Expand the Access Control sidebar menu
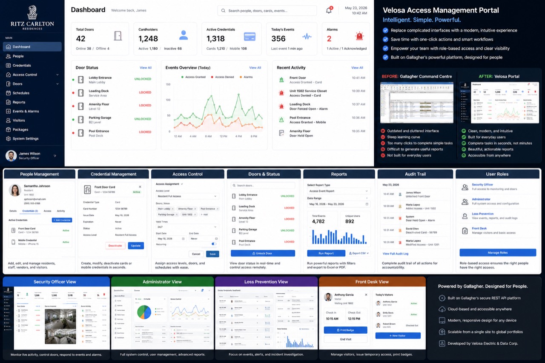The height and width of the screenshot is (363, 545). [57, 75]
